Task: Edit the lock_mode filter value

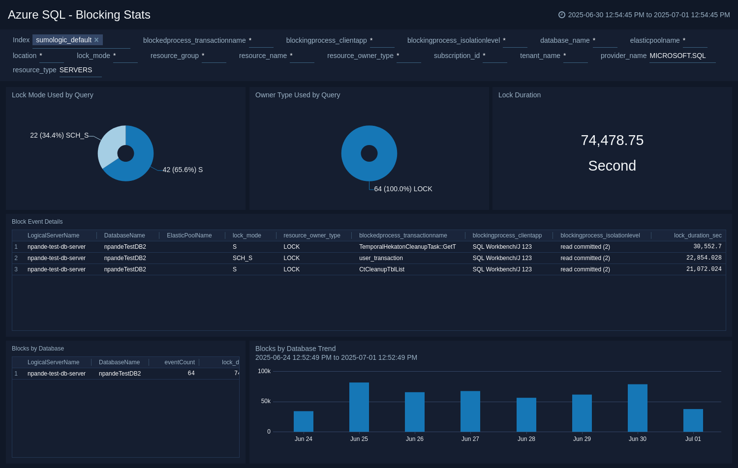Action: pos(125,56)
